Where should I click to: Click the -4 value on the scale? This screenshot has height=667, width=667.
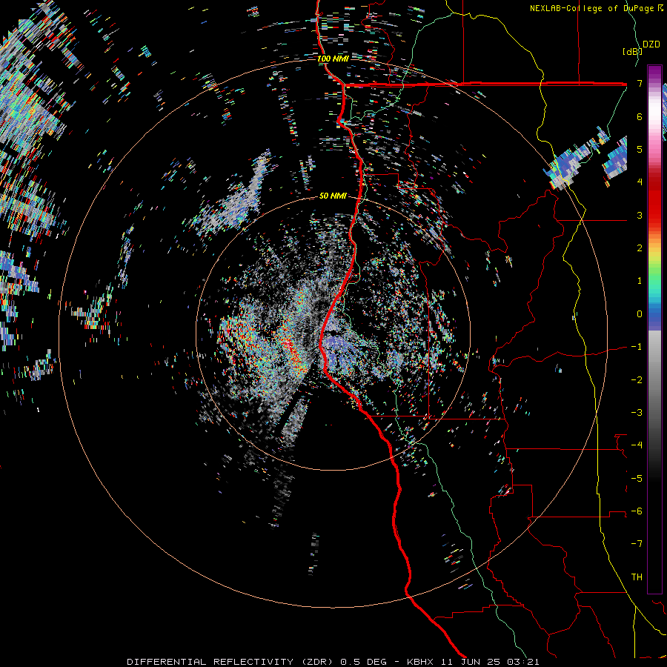[x=637, y=445]
